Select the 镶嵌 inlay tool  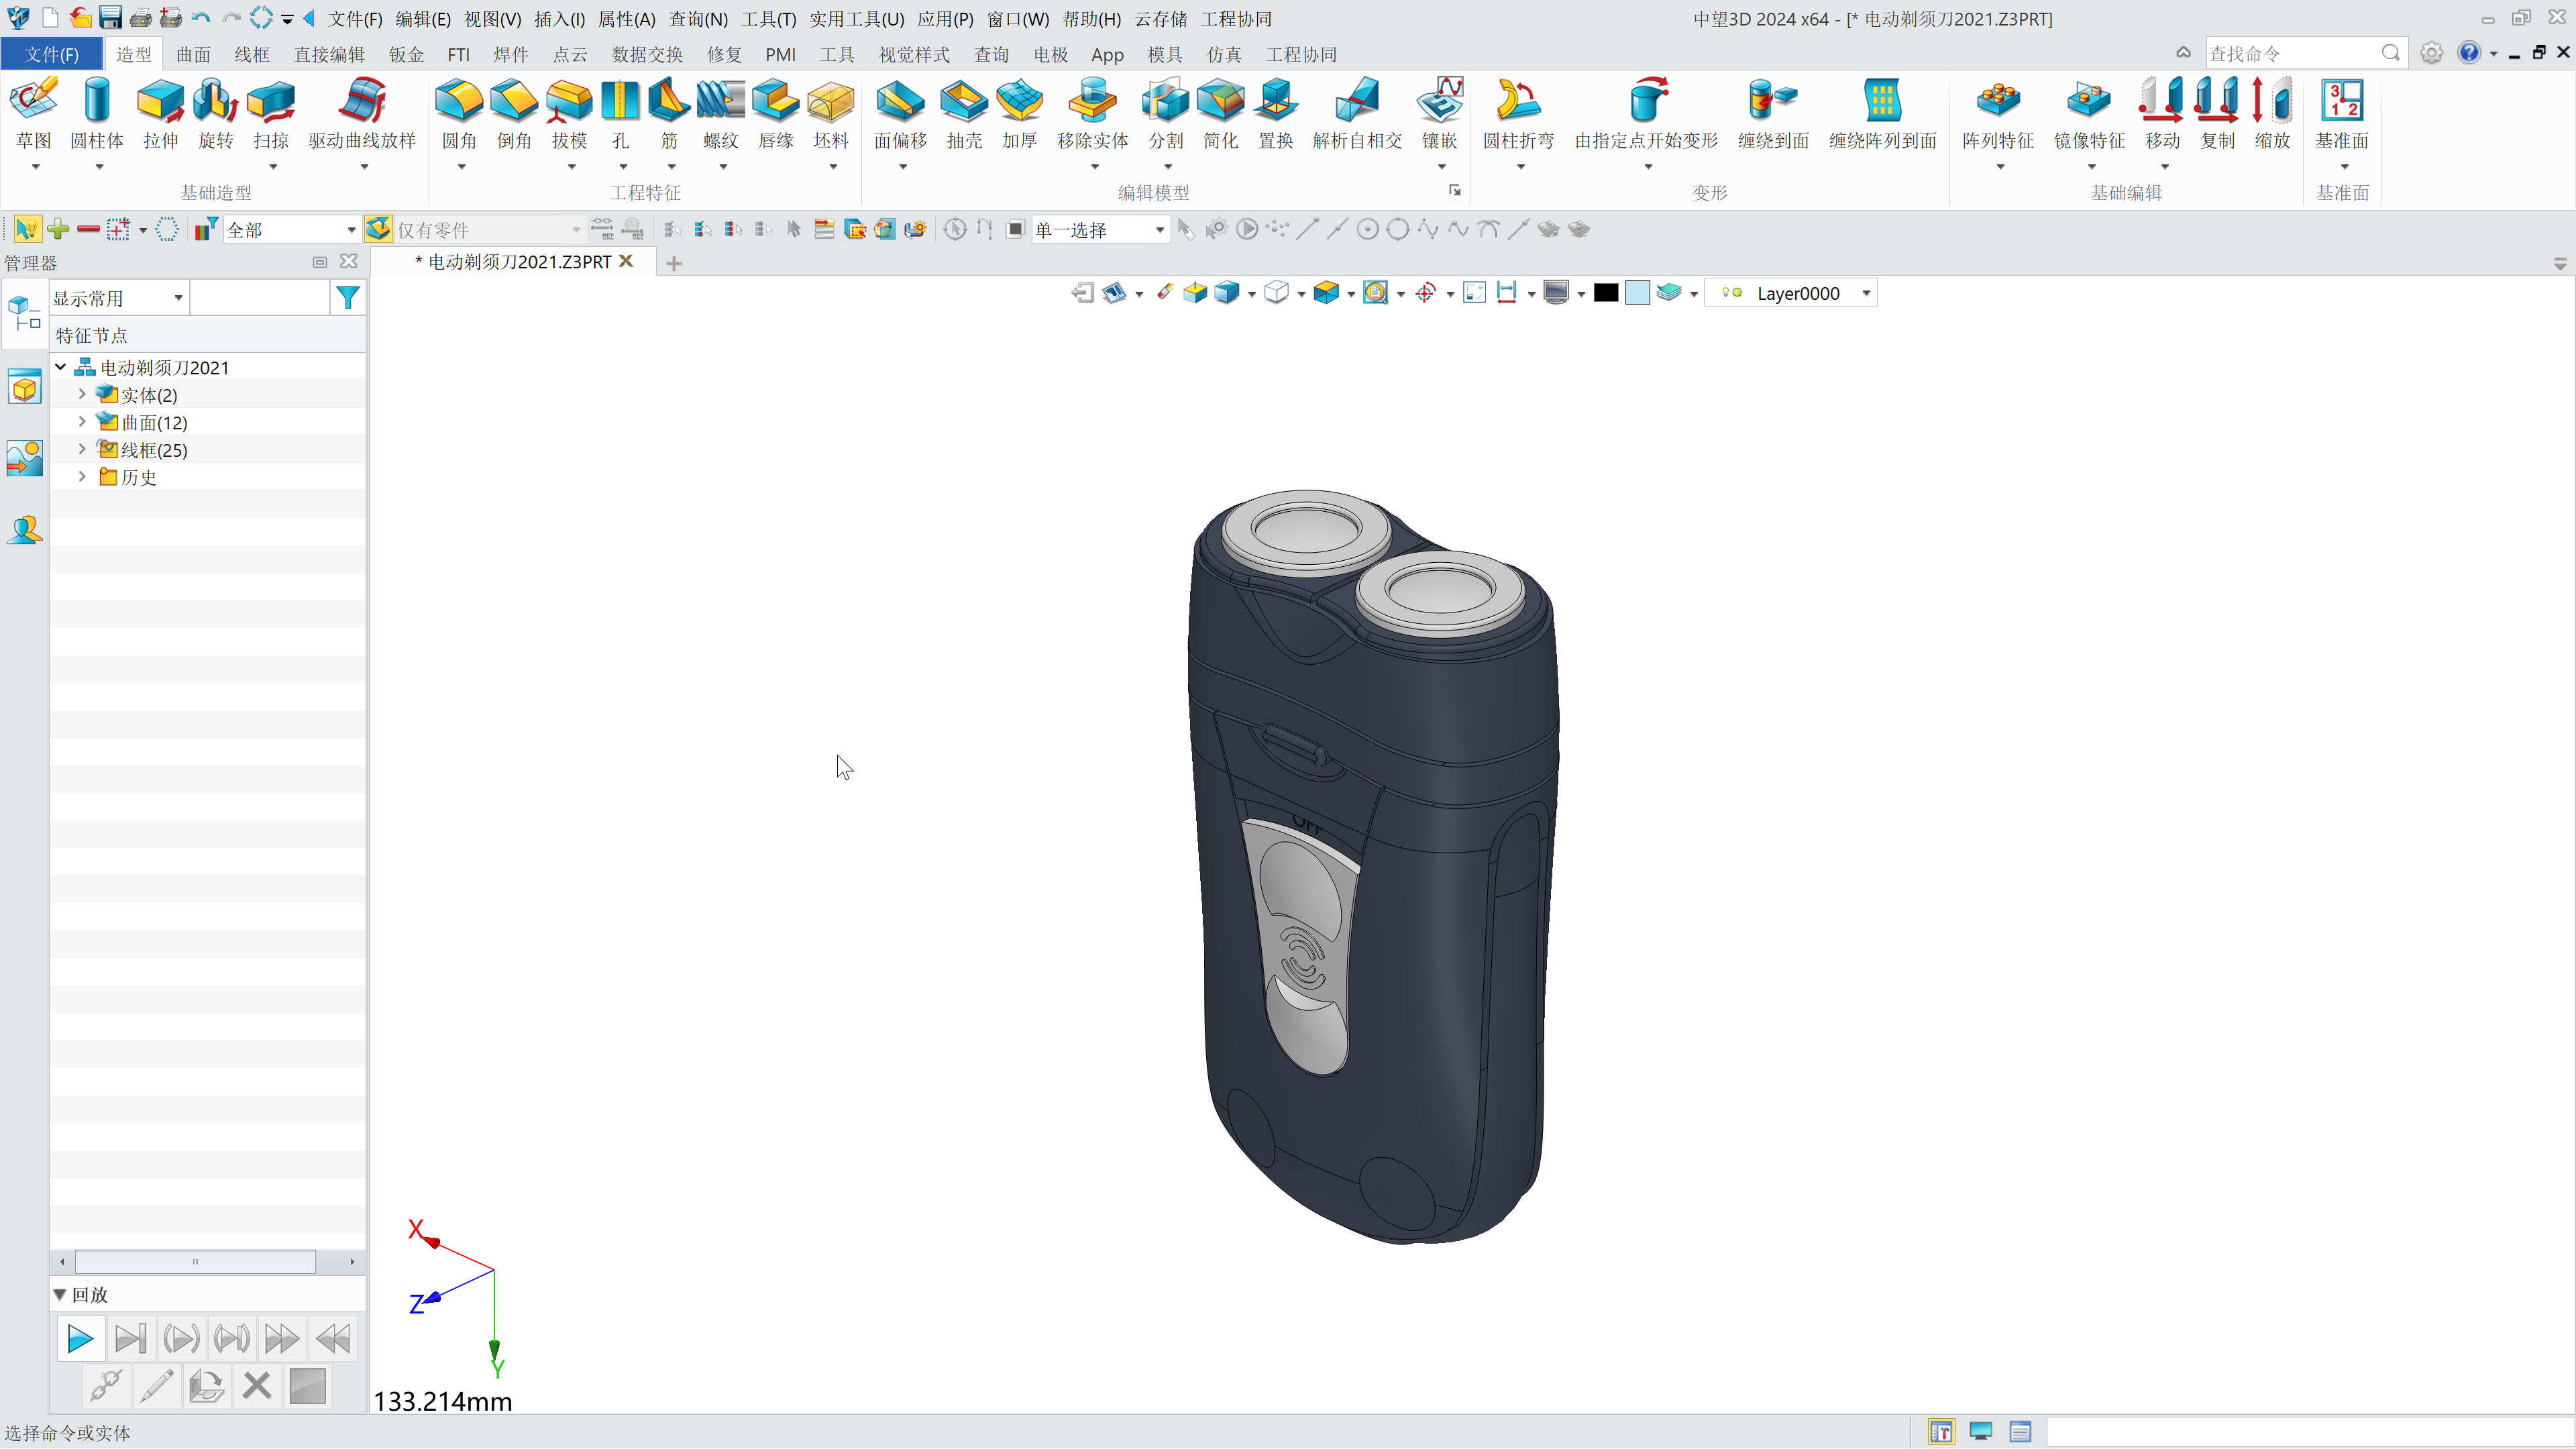pos(1439,114)
